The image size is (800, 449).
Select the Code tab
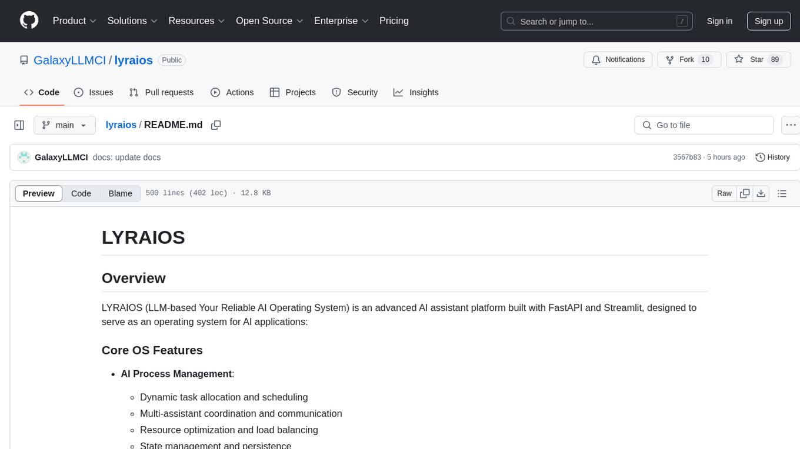[x=41, y=92]
